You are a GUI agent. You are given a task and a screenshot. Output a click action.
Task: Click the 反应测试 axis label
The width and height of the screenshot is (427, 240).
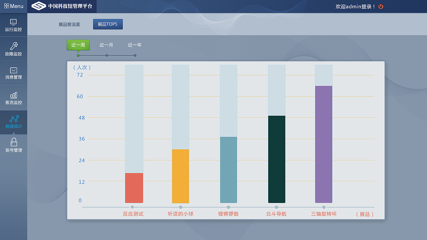[x=133, y=214]
